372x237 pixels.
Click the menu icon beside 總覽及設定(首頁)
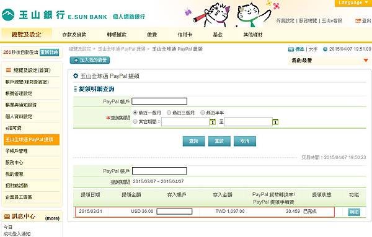point(8,70)
